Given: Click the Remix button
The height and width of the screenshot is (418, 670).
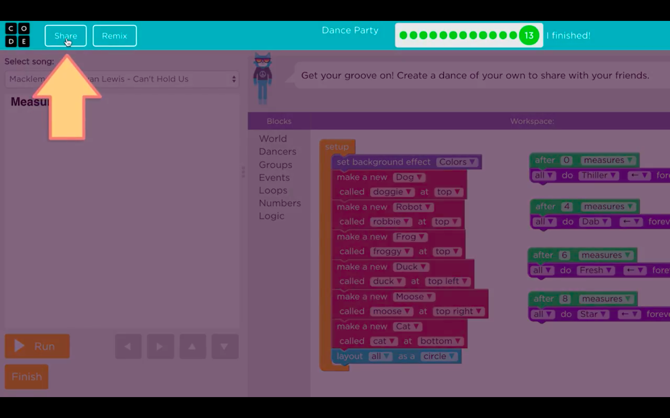Looking at the screenshot, I should [x=114, y=36].
